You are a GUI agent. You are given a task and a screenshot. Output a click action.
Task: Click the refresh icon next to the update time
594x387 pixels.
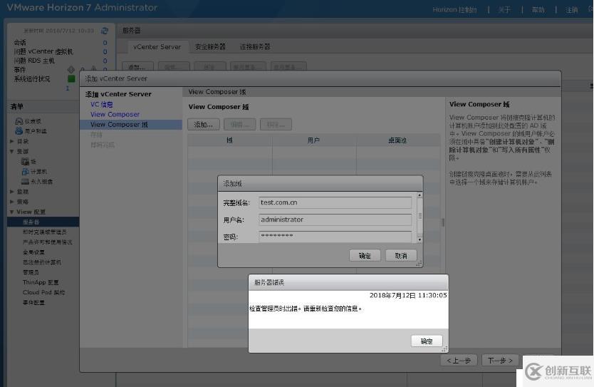pos(105,31)
